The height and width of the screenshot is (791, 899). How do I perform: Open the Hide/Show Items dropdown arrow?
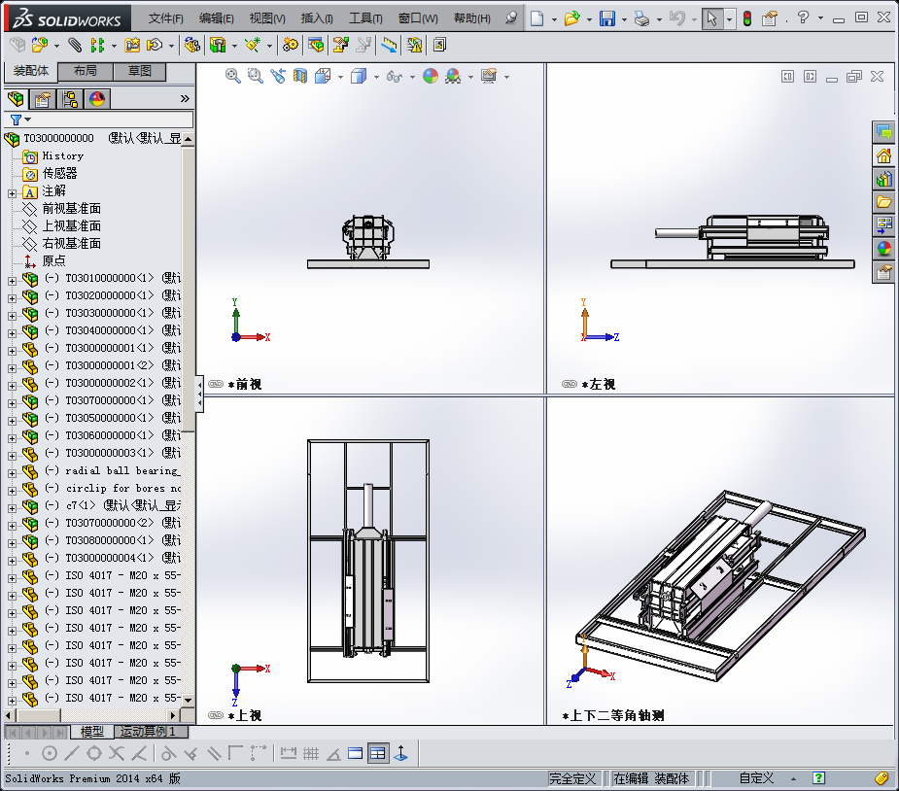pyautogui.click(x=412, y=77)
